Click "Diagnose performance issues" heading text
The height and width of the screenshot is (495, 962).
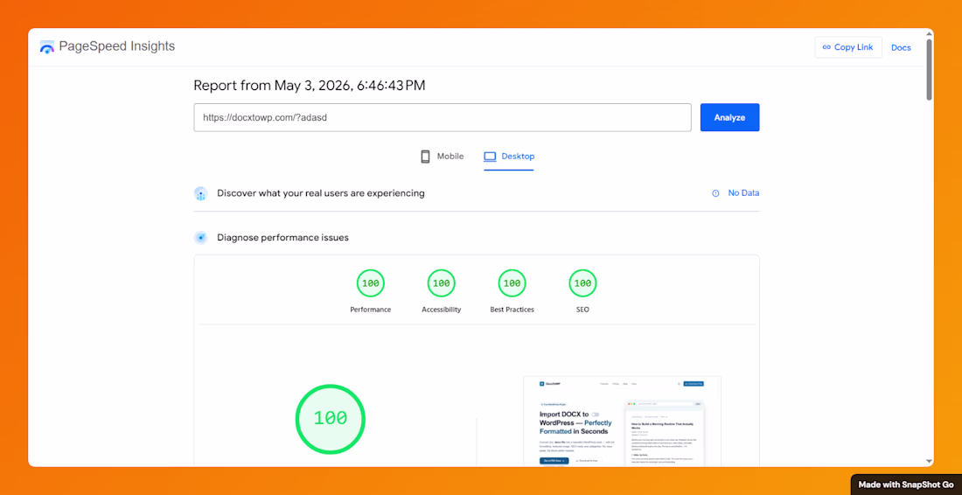tap(282, 237)
